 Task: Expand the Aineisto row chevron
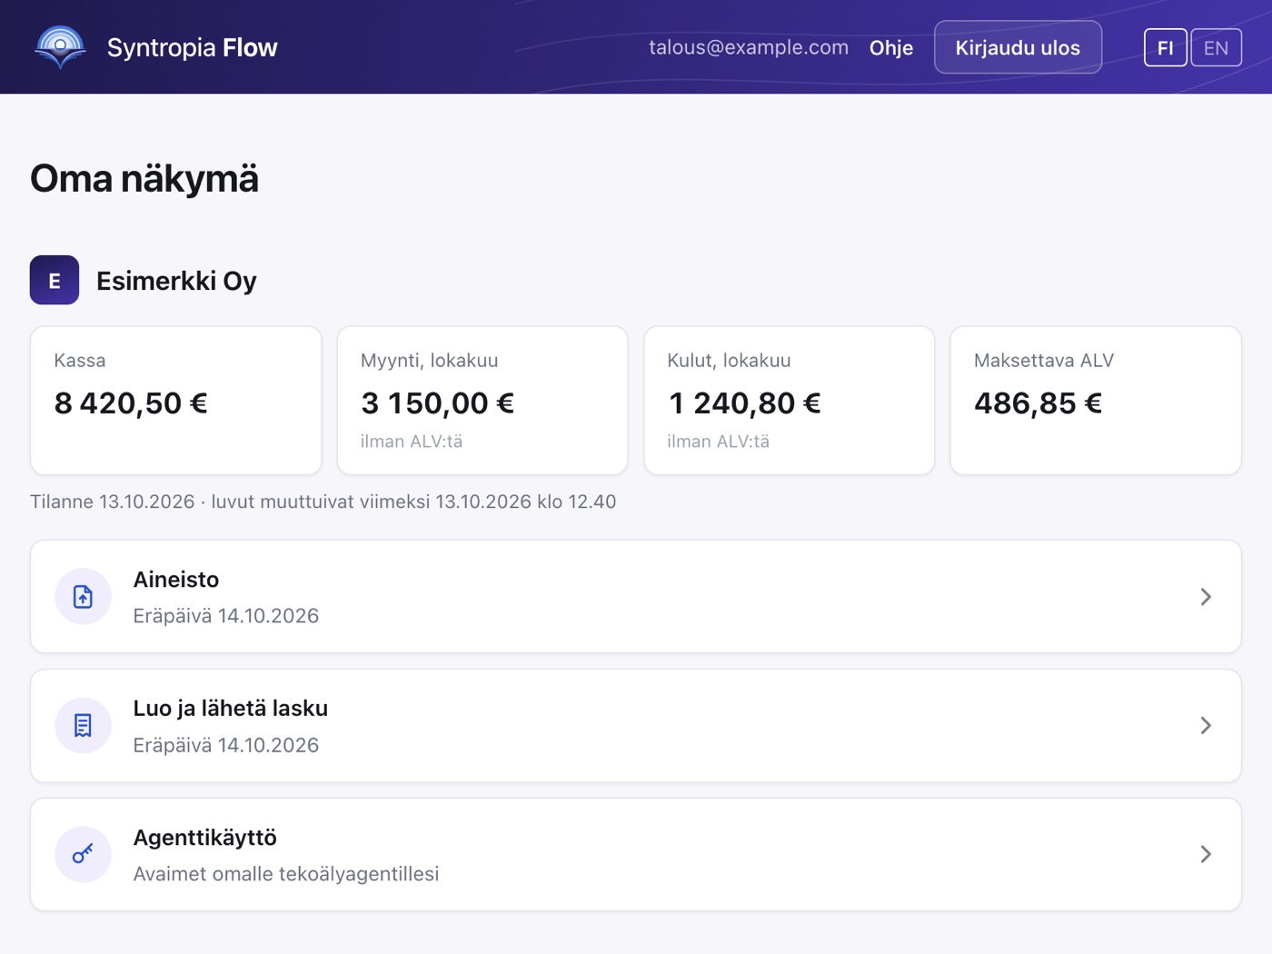pyautogui.click(x=1206, y=597)
